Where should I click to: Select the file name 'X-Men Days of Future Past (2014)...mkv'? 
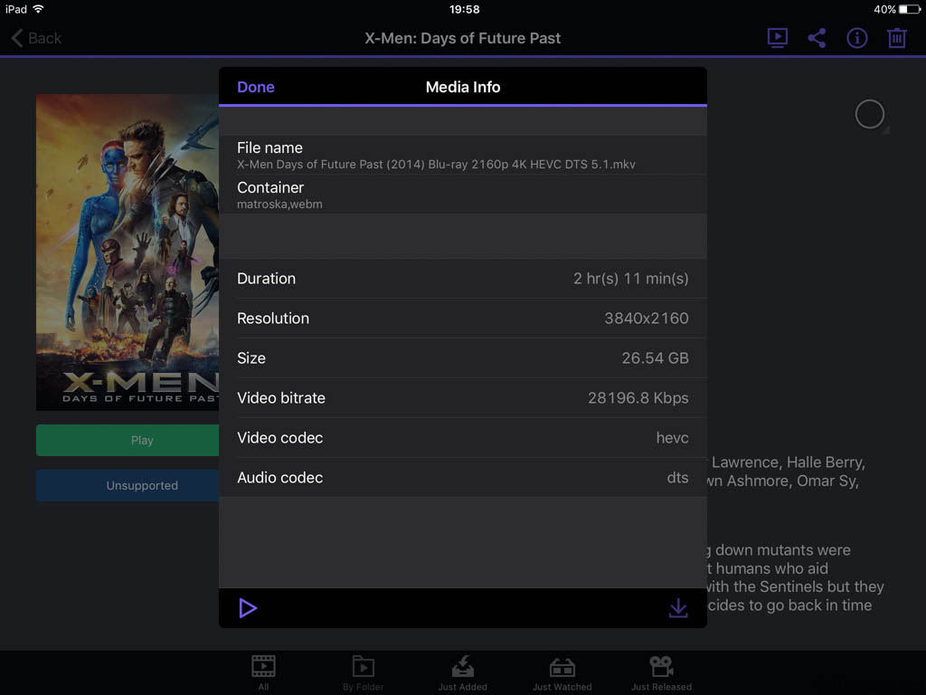[x=437, y=165]
